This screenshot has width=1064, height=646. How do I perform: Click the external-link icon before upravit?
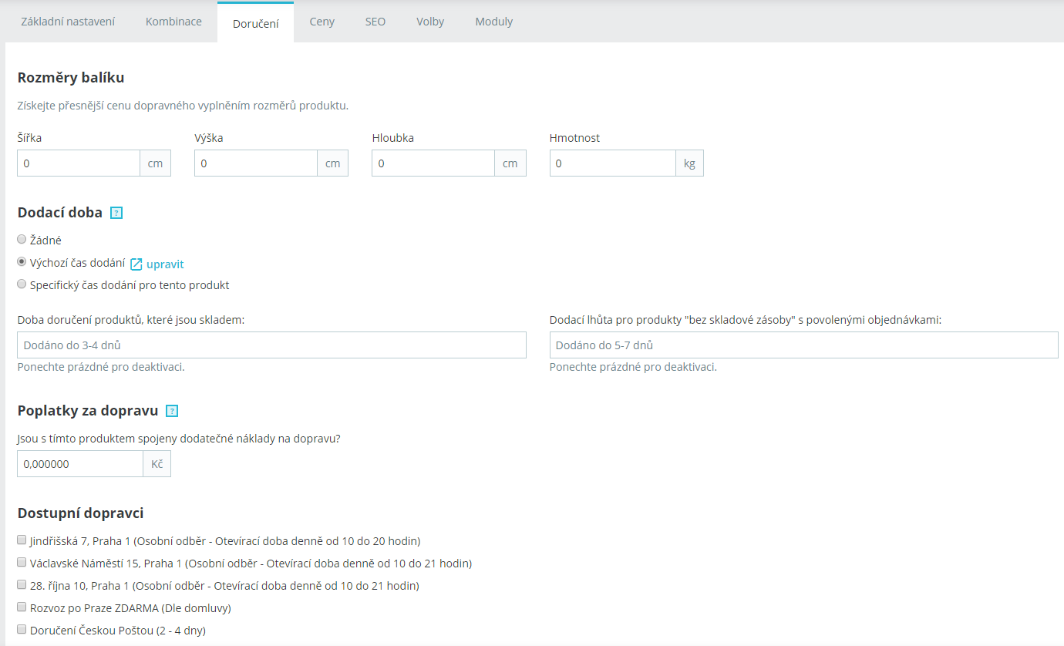click(136, 264)
